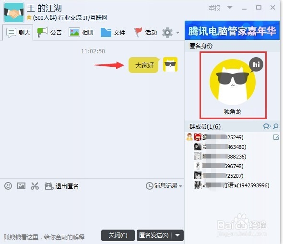Click the group owner badge icon

[x=189, y=137]
